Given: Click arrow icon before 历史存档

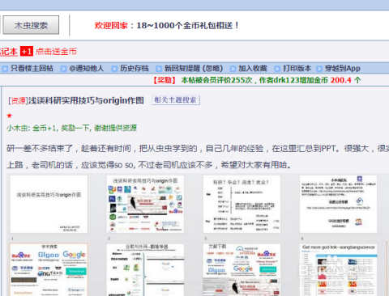Looking at the screenshot, I should point(114,69).
